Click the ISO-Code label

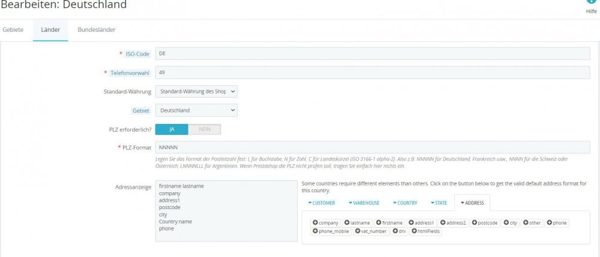point(137,55)
